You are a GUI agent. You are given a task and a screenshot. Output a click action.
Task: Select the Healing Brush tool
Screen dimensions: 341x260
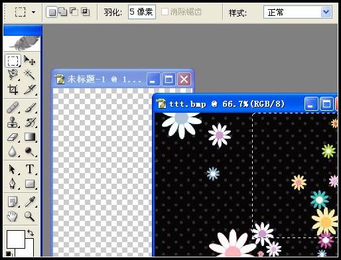click(x=13, y=107)
